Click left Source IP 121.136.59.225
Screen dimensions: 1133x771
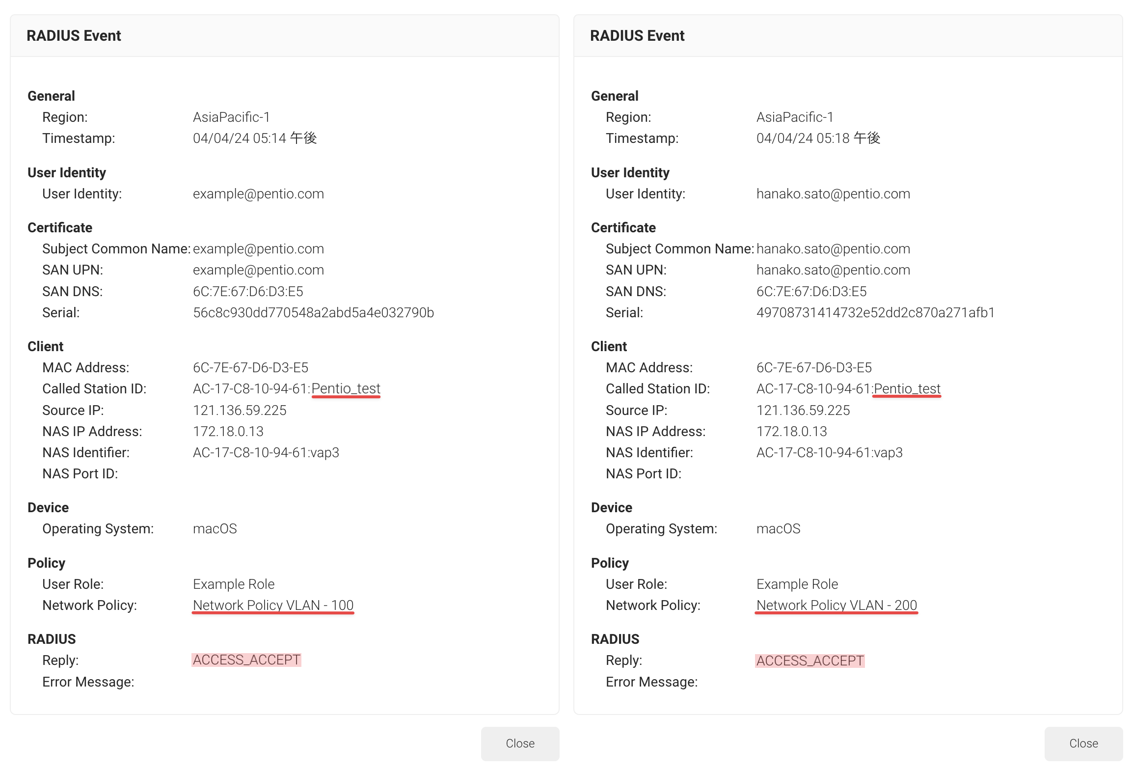coord(240,410)
